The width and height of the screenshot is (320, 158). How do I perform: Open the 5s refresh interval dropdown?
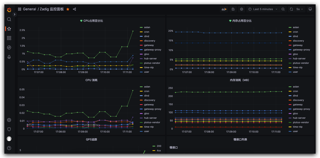[x=300, y=9]
